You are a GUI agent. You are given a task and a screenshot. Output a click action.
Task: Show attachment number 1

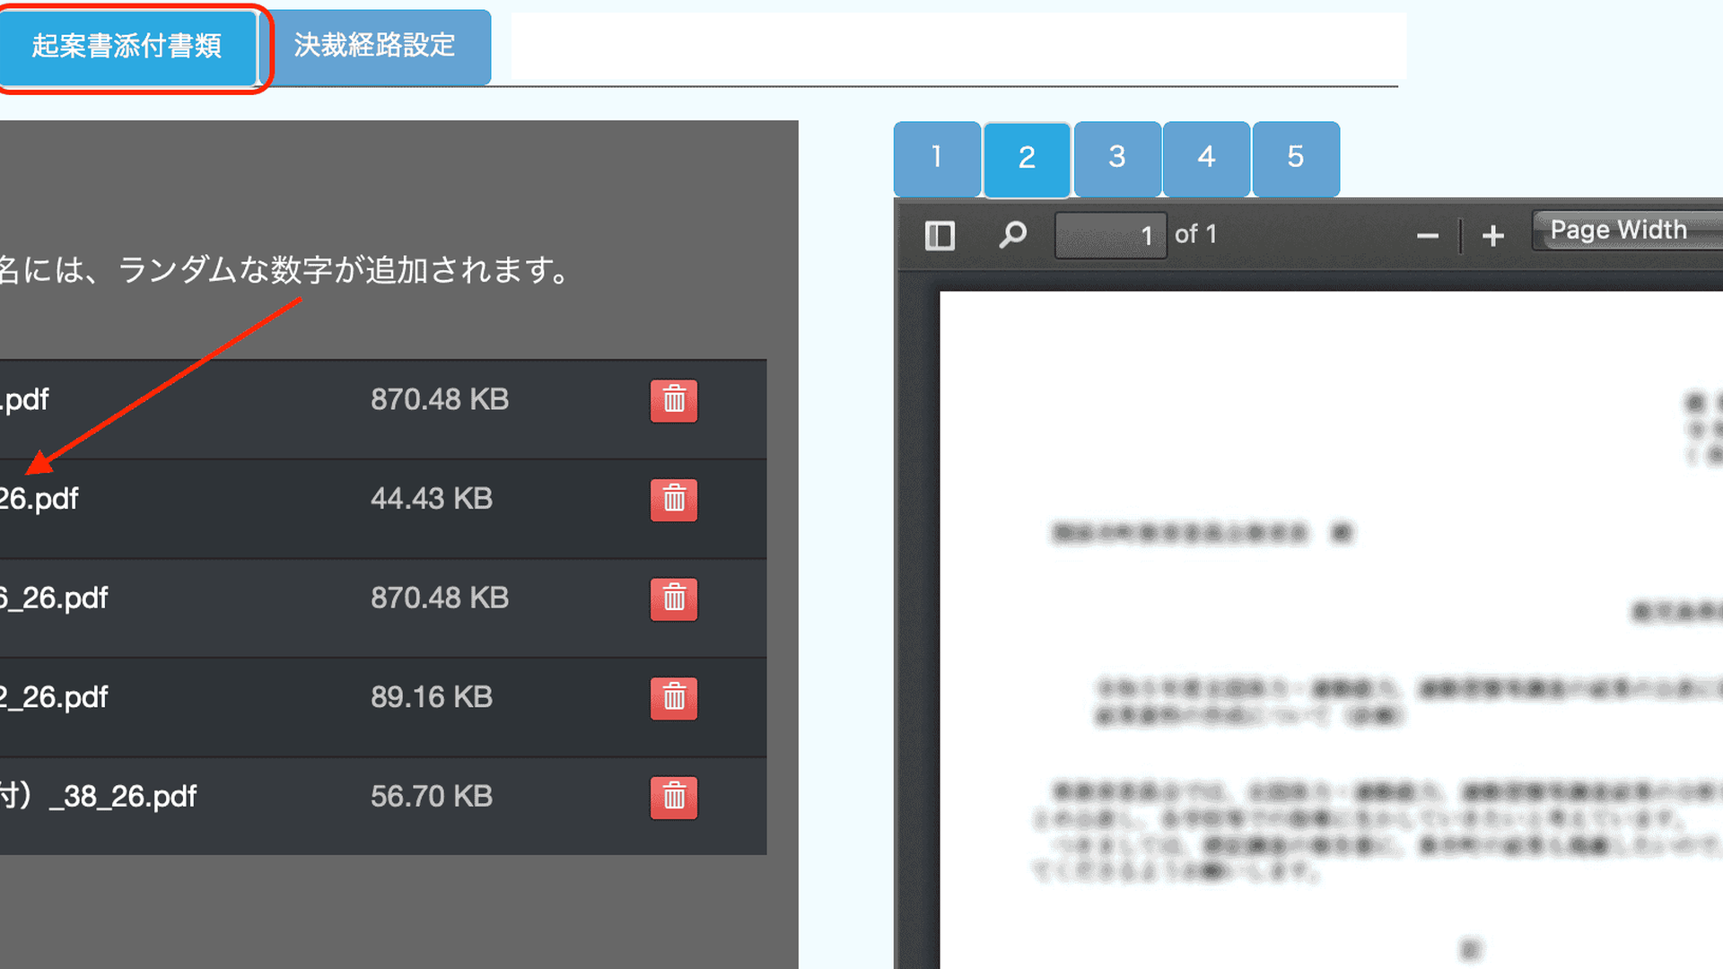pyautogui.click(x=936, y=158)
